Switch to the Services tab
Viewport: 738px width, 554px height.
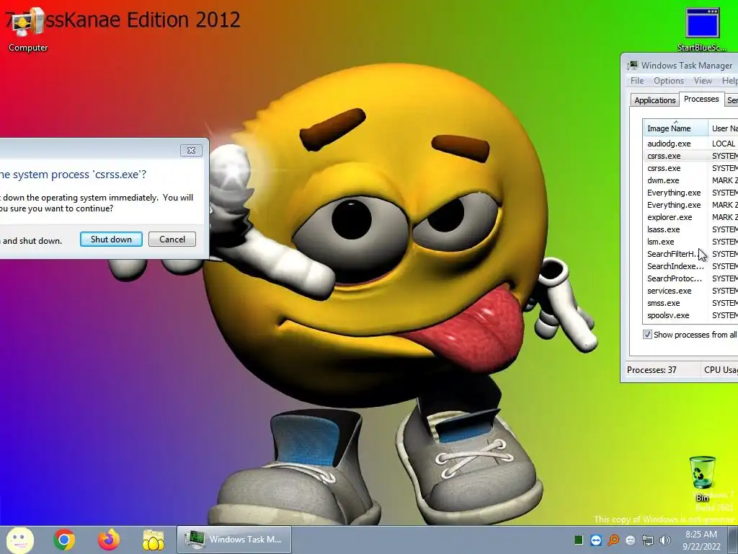click(x=732, y=100)
